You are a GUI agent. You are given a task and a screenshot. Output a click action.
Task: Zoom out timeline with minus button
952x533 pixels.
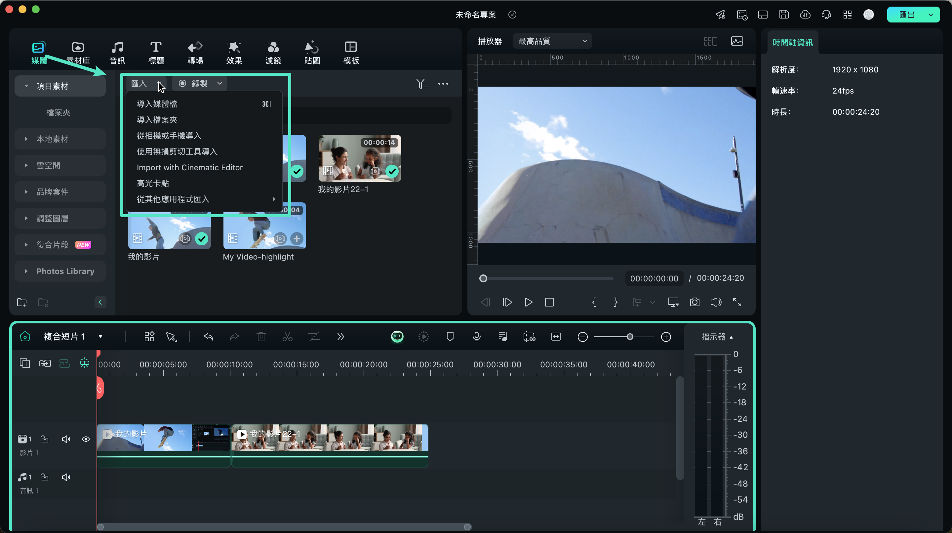coord(582,337)
